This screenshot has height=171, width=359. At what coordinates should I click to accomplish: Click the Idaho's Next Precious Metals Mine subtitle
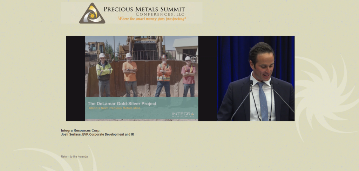111,109
